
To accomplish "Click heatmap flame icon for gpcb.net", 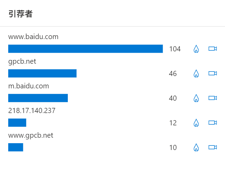I will pyautogui.click(x=196, y=74).
